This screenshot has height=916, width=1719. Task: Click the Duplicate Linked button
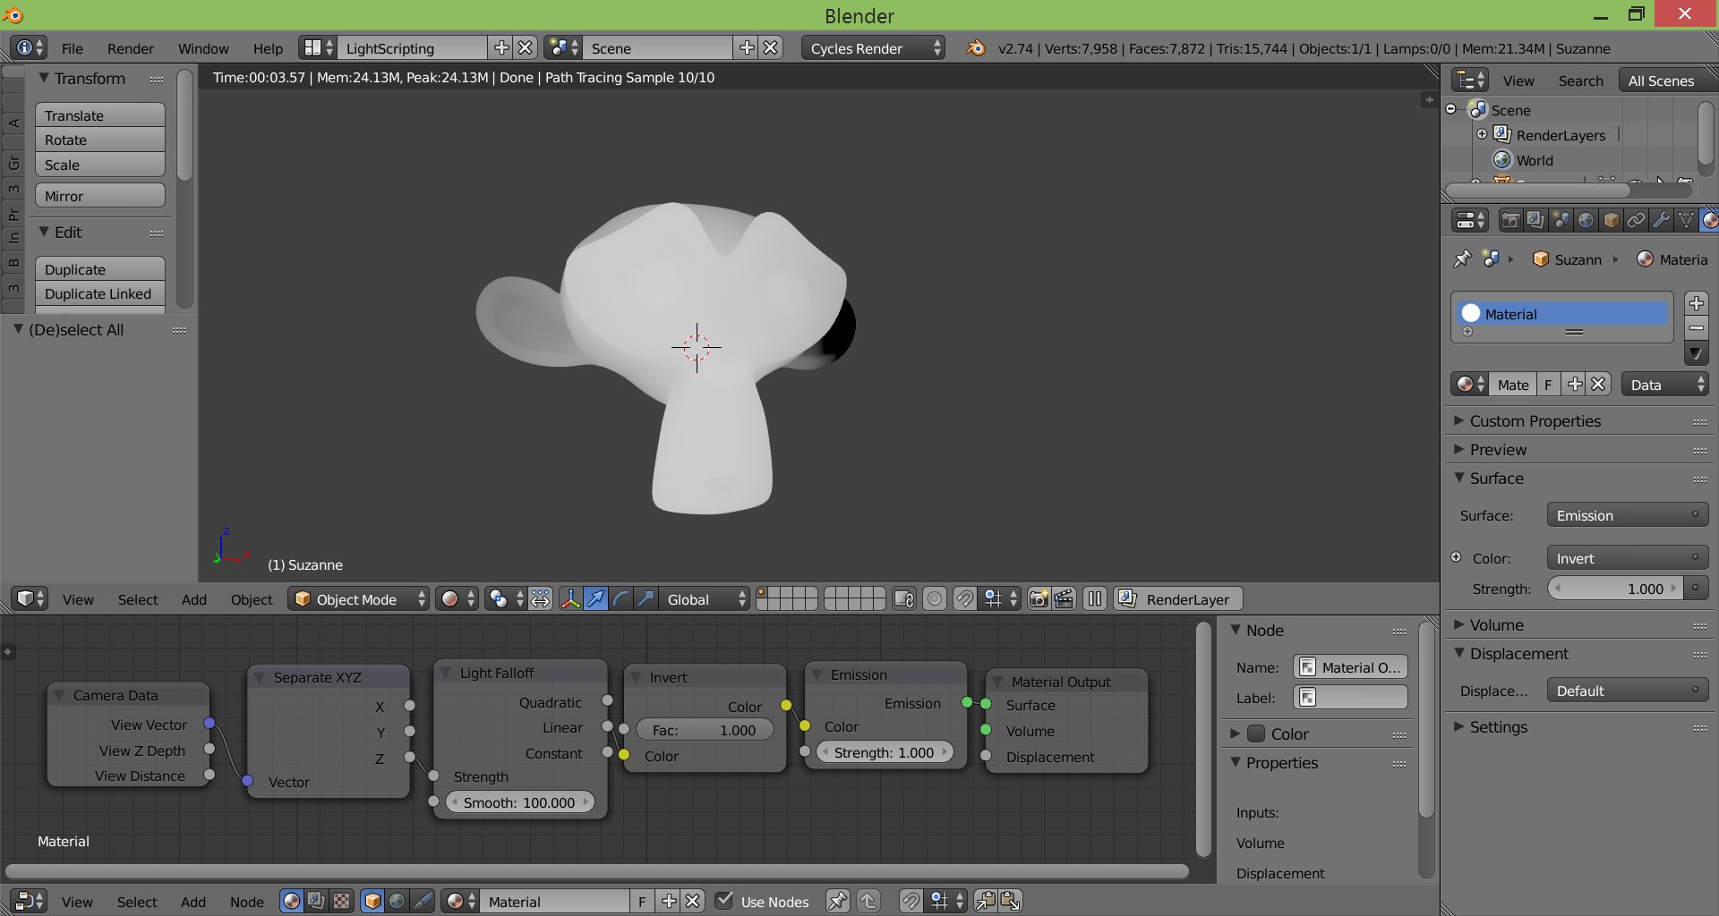(99, 293)
